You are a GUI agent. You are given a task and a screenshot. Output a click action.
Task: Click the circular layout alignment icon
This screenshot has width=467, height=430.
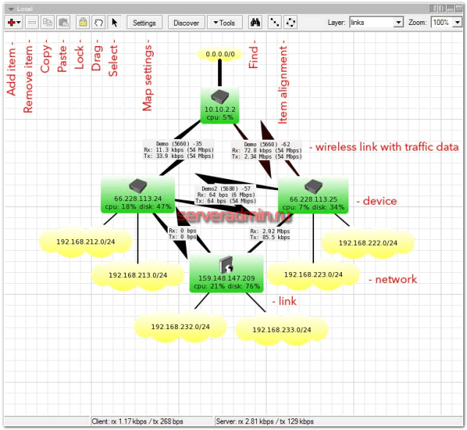tap(291, 23)
